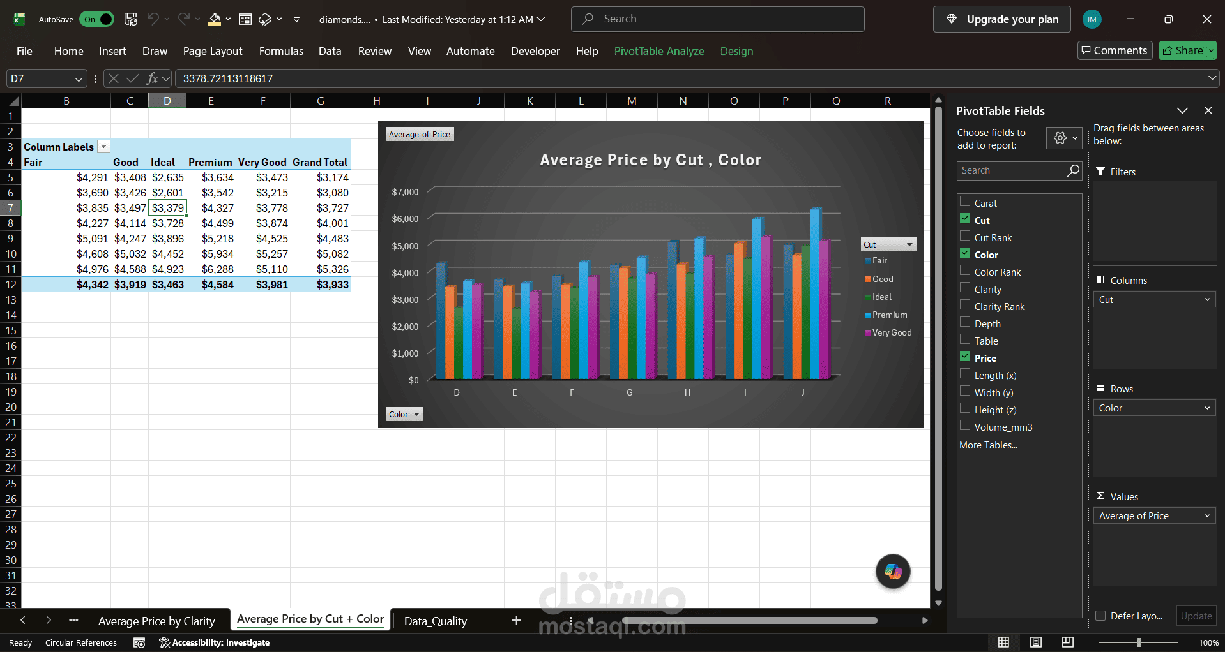Click the Undo arrow icon
Screen dimensions: 1225x652
coord(153,19)
